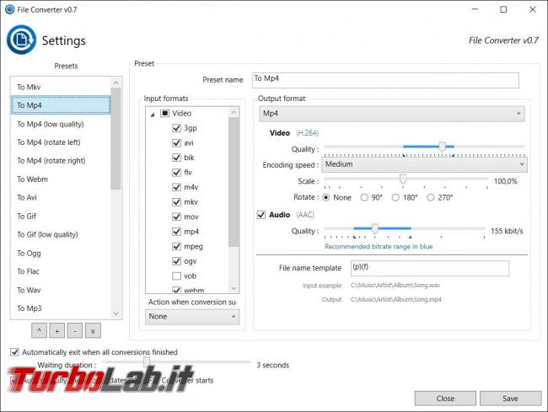Click the video Quality slider thumb

click(x=442, y=147)
